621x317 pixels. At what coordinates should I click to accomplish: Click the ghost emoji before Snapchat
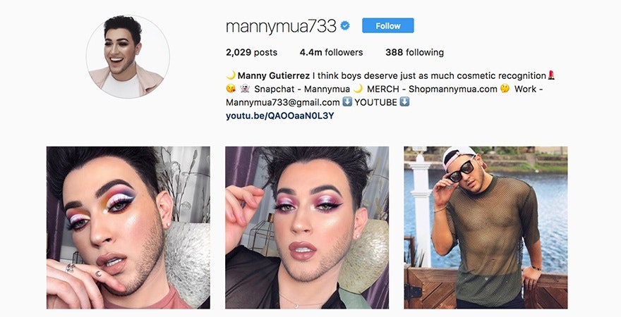click(245, 89)
